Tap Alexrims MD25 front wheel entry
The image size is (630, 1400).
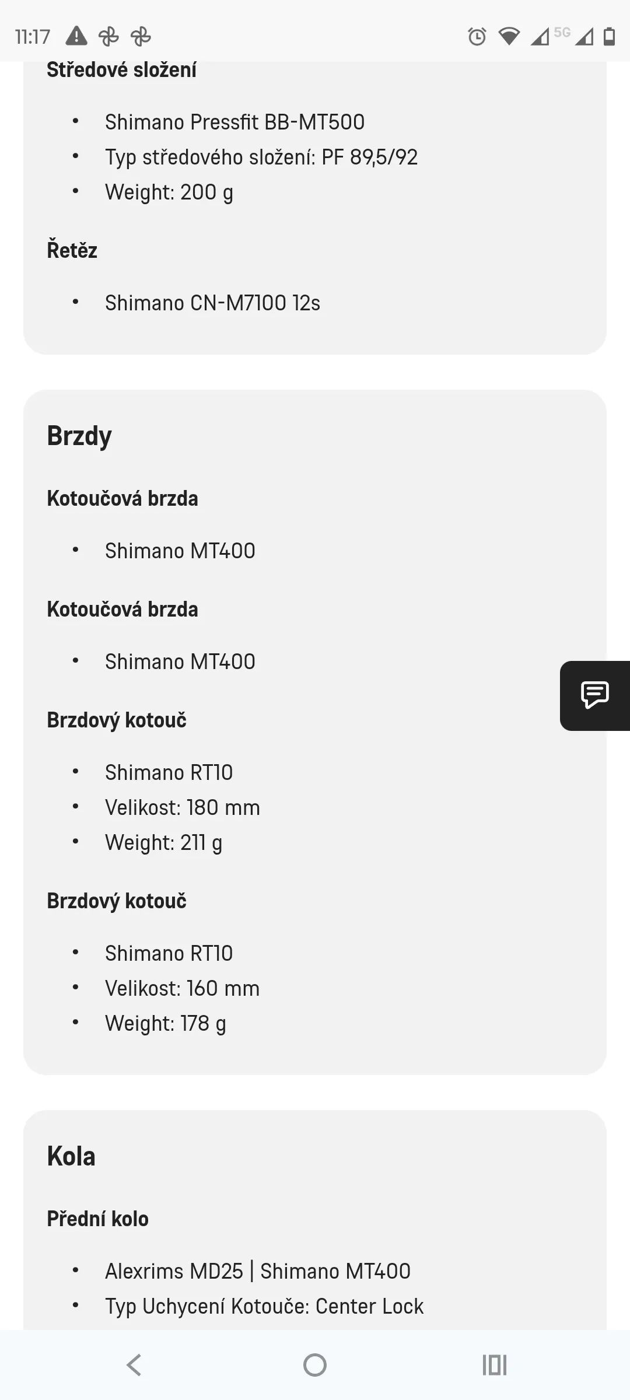(x=257, y=1271)
